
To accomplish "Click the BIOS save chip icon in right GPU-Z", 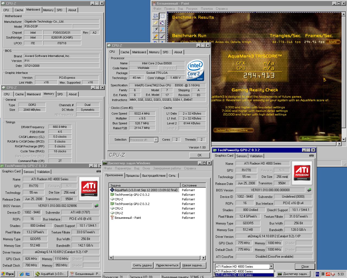I will click(x=309, y=190).
